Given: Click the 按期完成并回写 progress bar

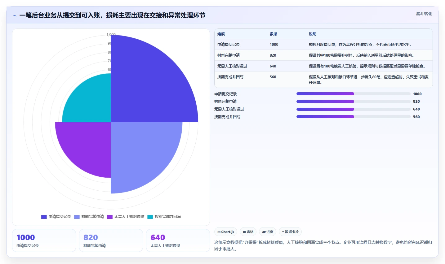Looking at the screenshot, I should 354,117.
